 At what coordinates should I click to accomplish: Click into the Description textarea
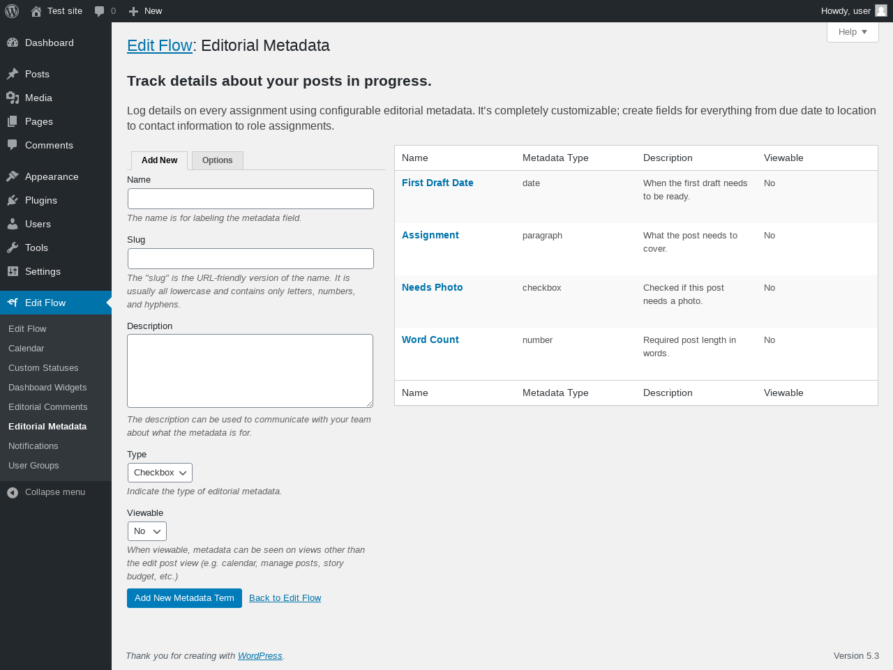click(x=250, y=371)
